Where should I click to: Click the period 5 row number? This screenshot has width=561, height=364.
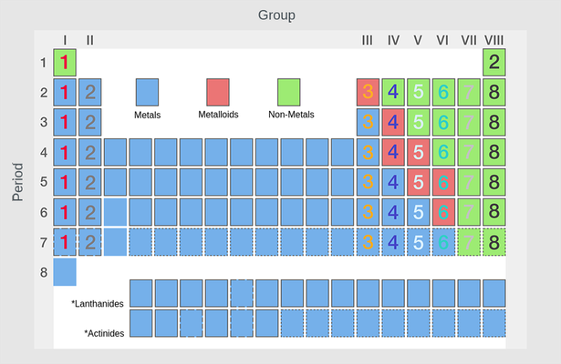click(x=44, y=182)
